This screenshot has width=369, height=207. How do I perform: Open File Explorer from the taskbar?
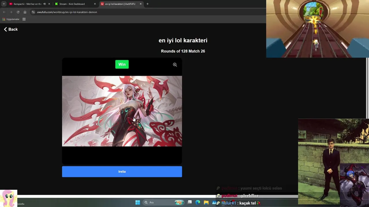point(206,202)
